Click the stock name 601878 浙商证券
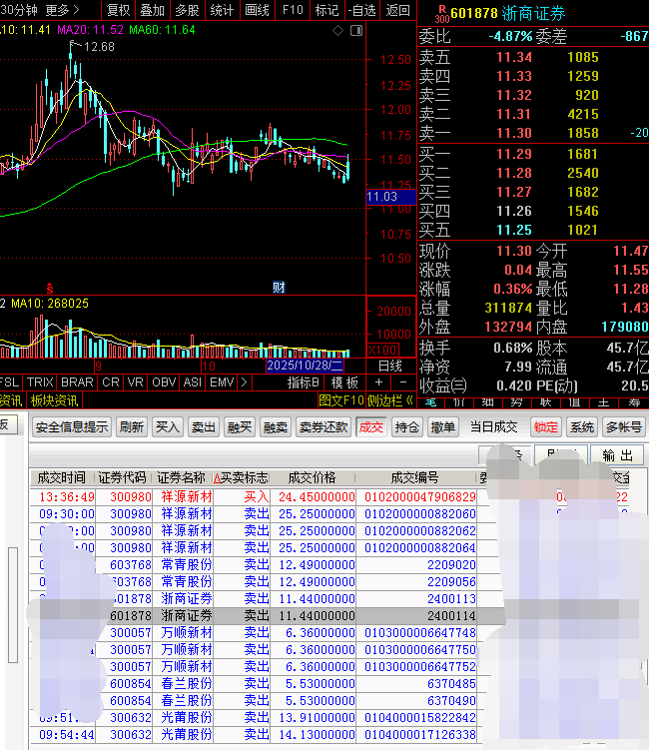The height and width of the screenshot is (750, 649). coord(508,13)
